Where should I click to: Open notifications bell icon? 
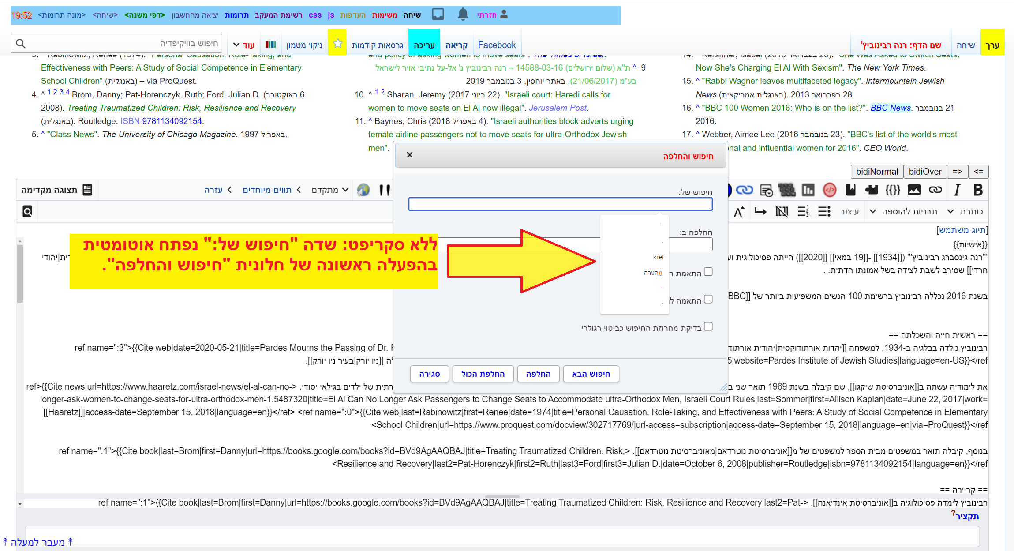point(463,15)
